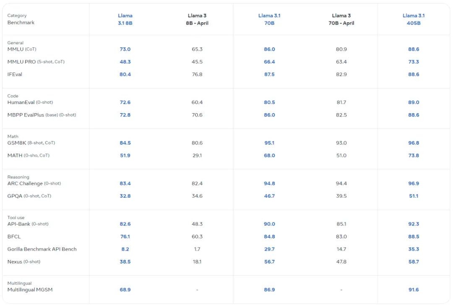Image resolution: width=453 pixels, height=308 pixels.
Task: Select the GPQA (0-shot, CoT) label
Action: pyautogui.click(x=29, y=196)
